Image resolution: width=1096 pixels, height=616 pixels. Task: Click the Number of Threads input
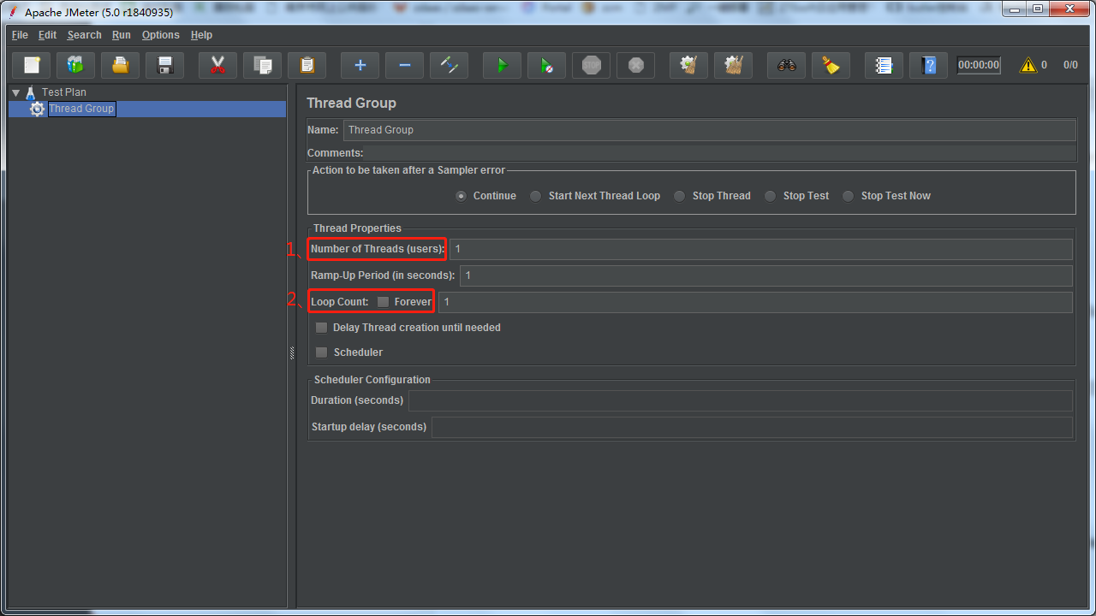761,249
